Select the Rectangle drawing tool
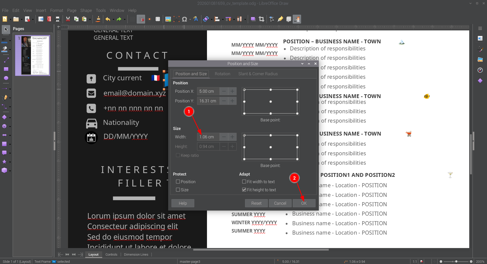 tap(6, 69)
